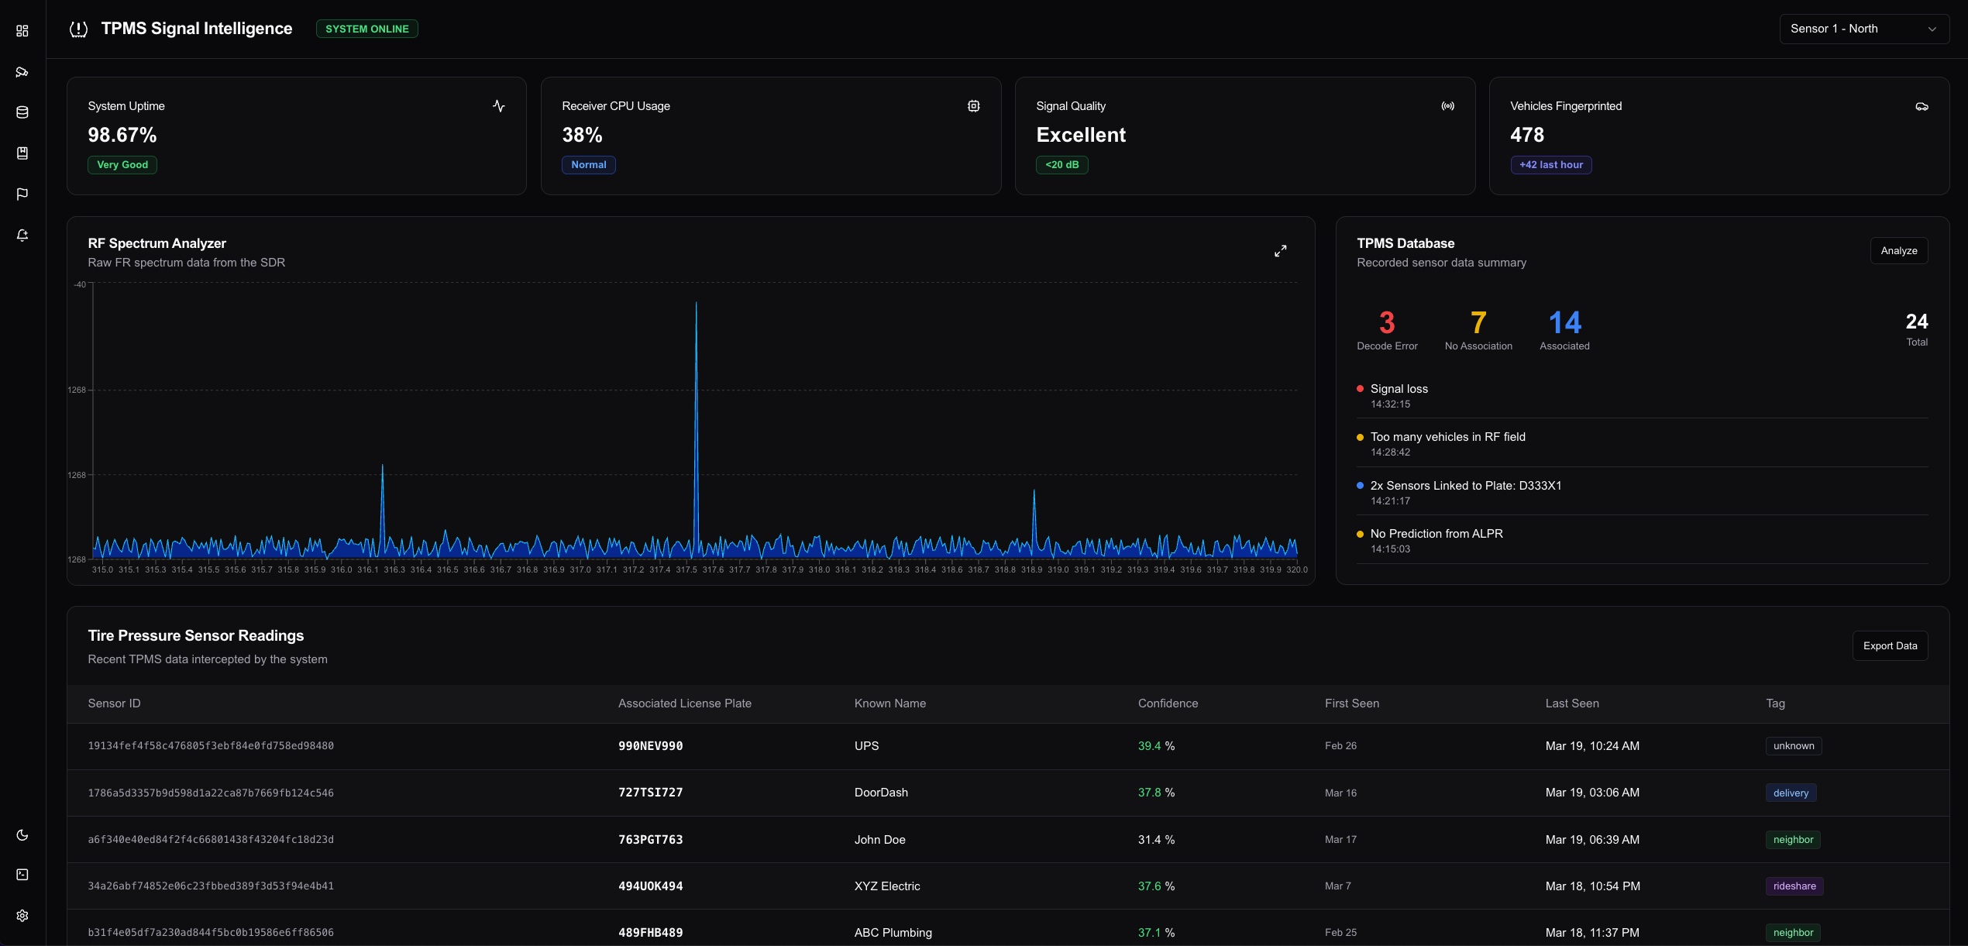Open the Sensor 1 - North dropdown
Image resolution: width=1968 pixels, height=946 pixels.
click(x=1863, y=29)
